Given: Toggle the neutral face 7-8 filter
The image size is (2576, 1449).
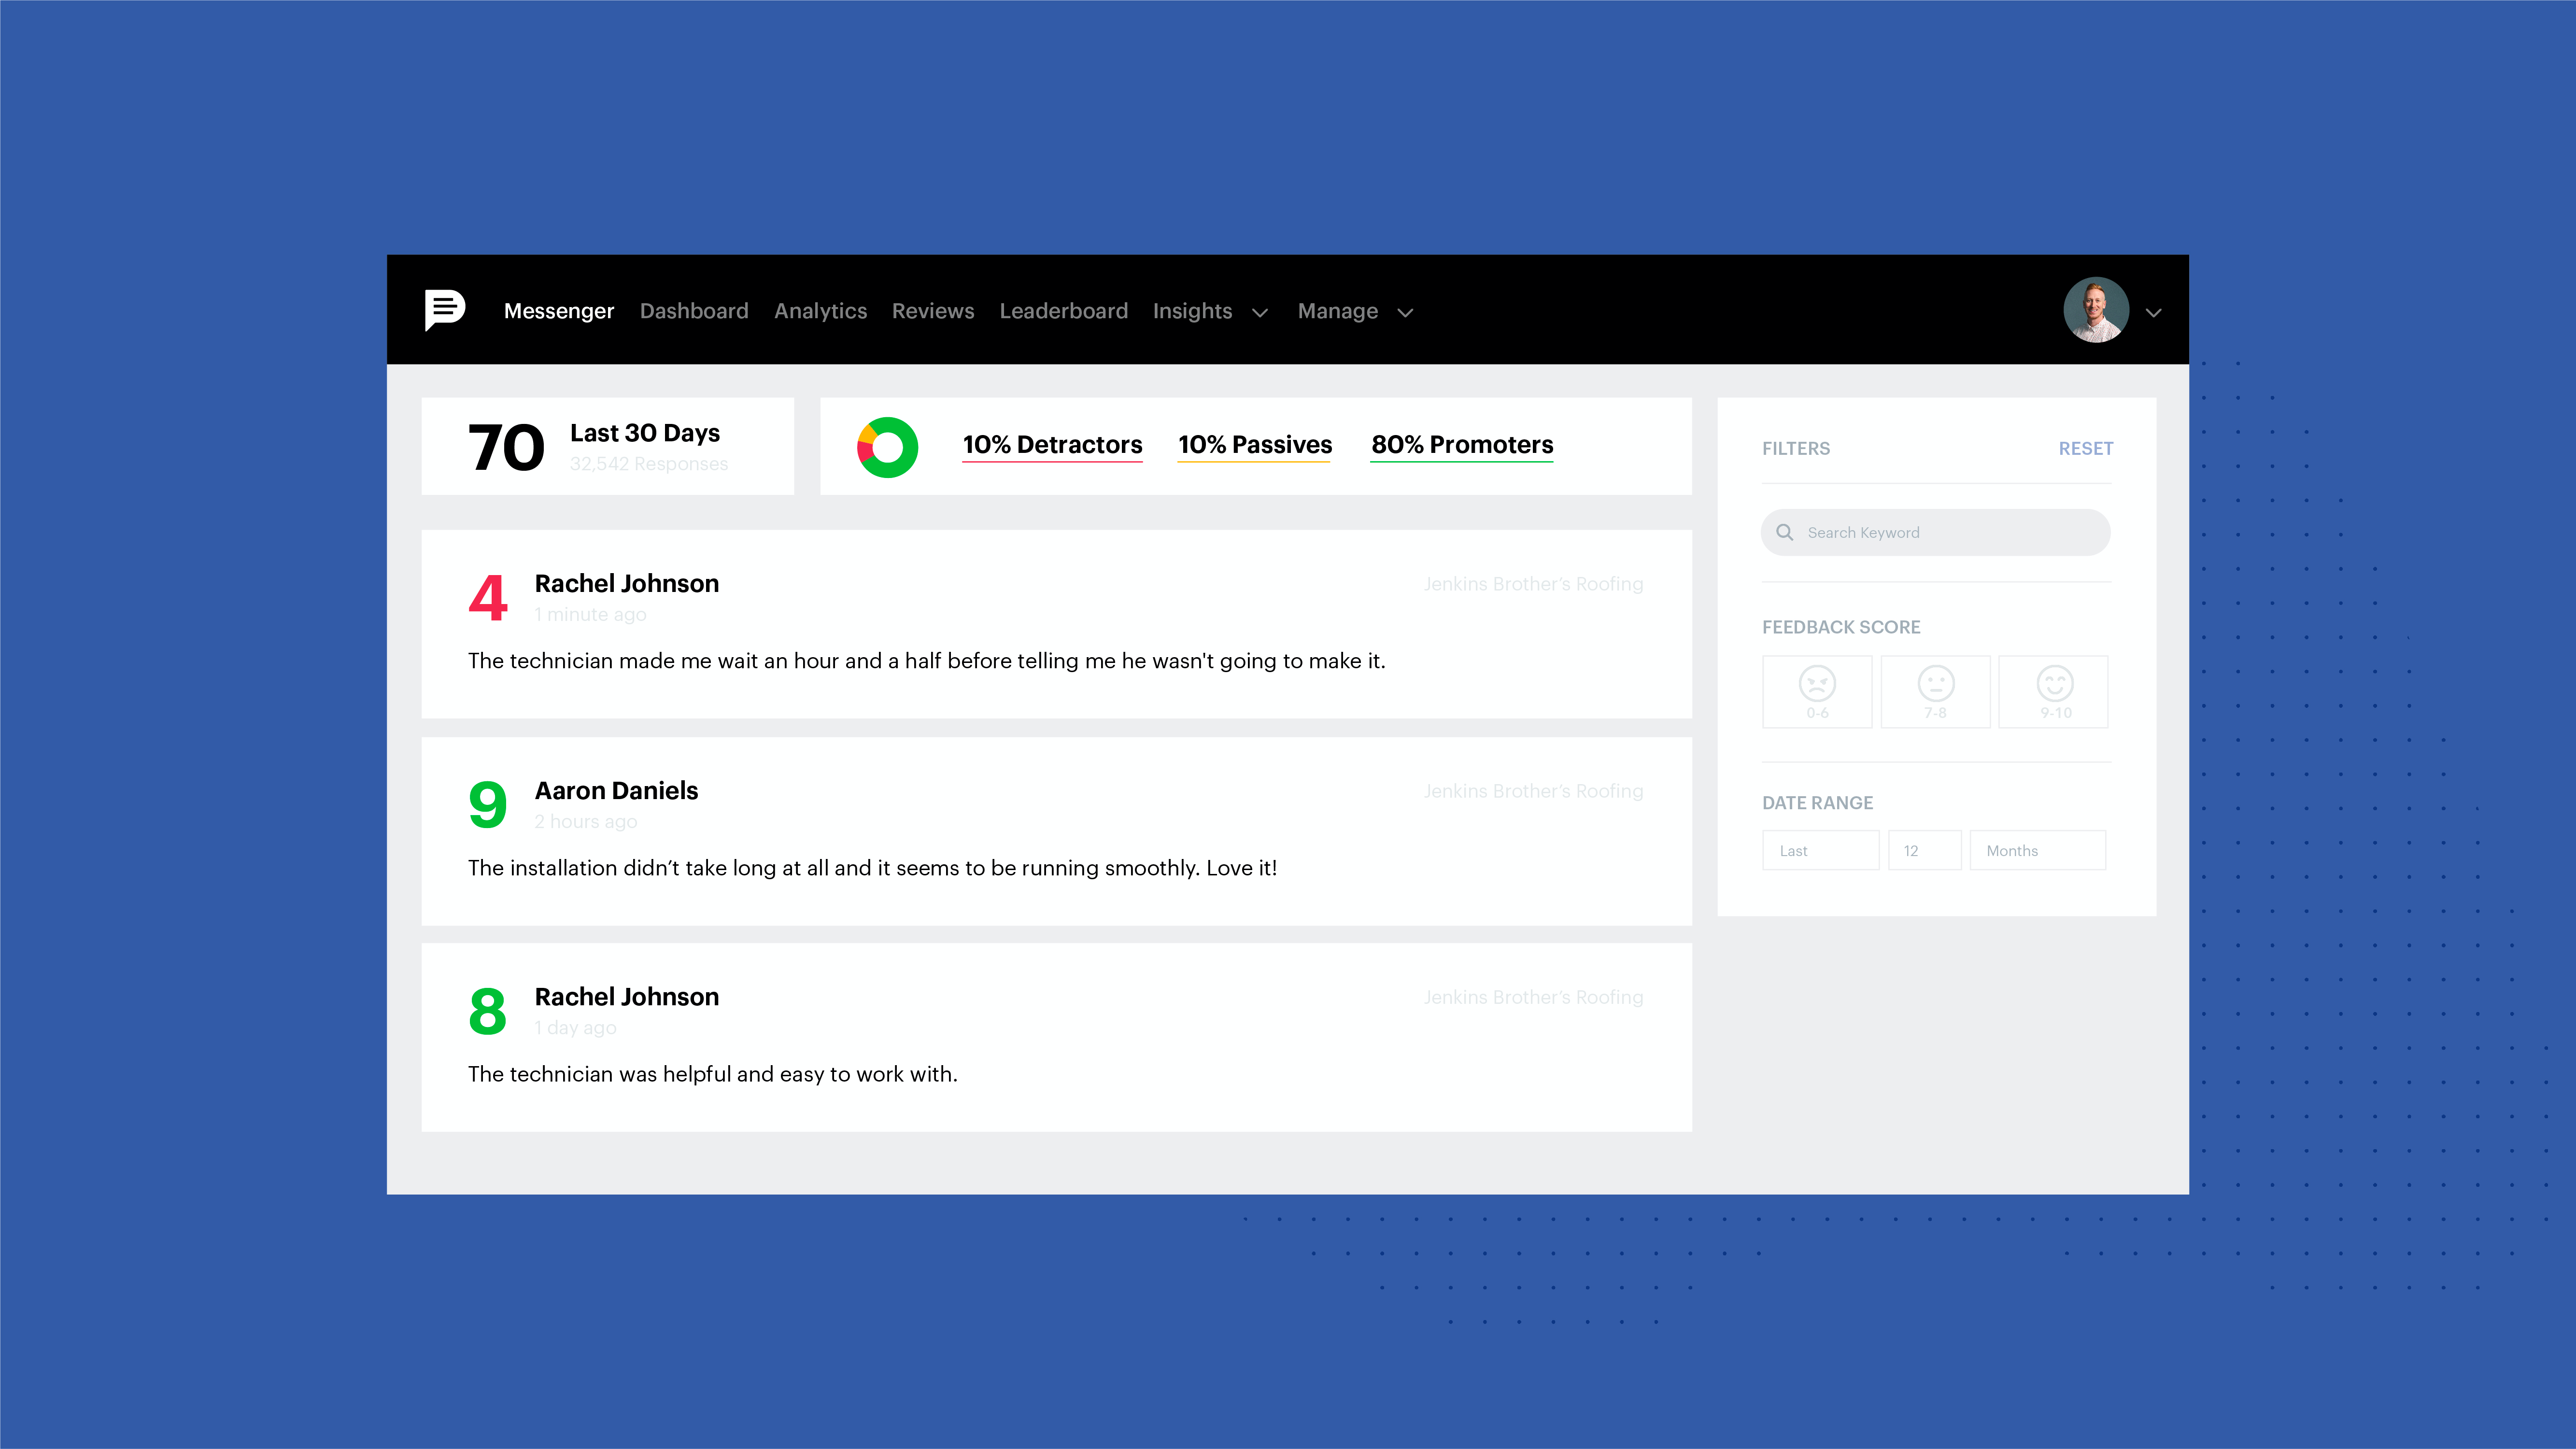Looking at the screenshot, I should click(1935, 691).
